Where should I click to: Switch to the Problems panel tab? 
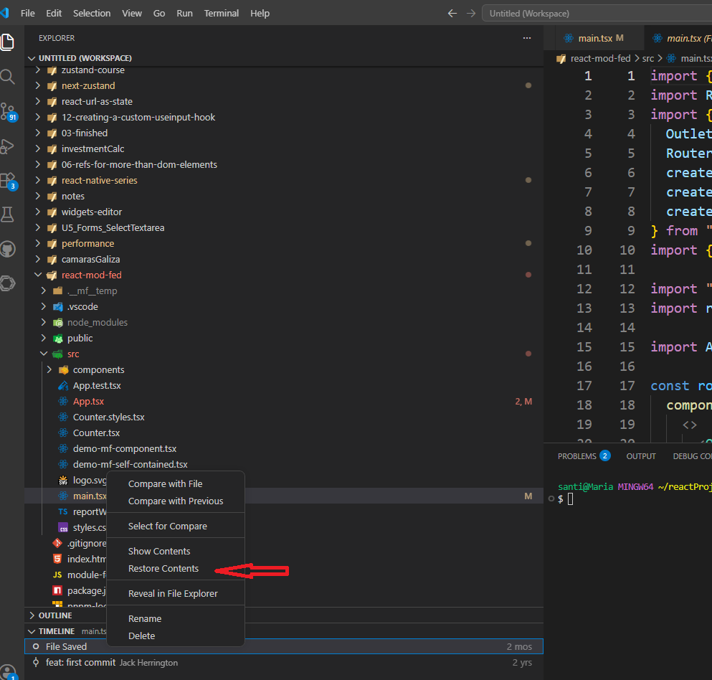pyautogui.click(x=584, y=456)
